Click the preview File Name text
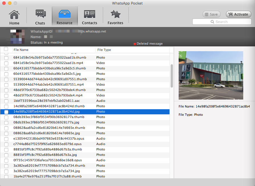Viewport: 255px width, 186px height. click(214, 106)
